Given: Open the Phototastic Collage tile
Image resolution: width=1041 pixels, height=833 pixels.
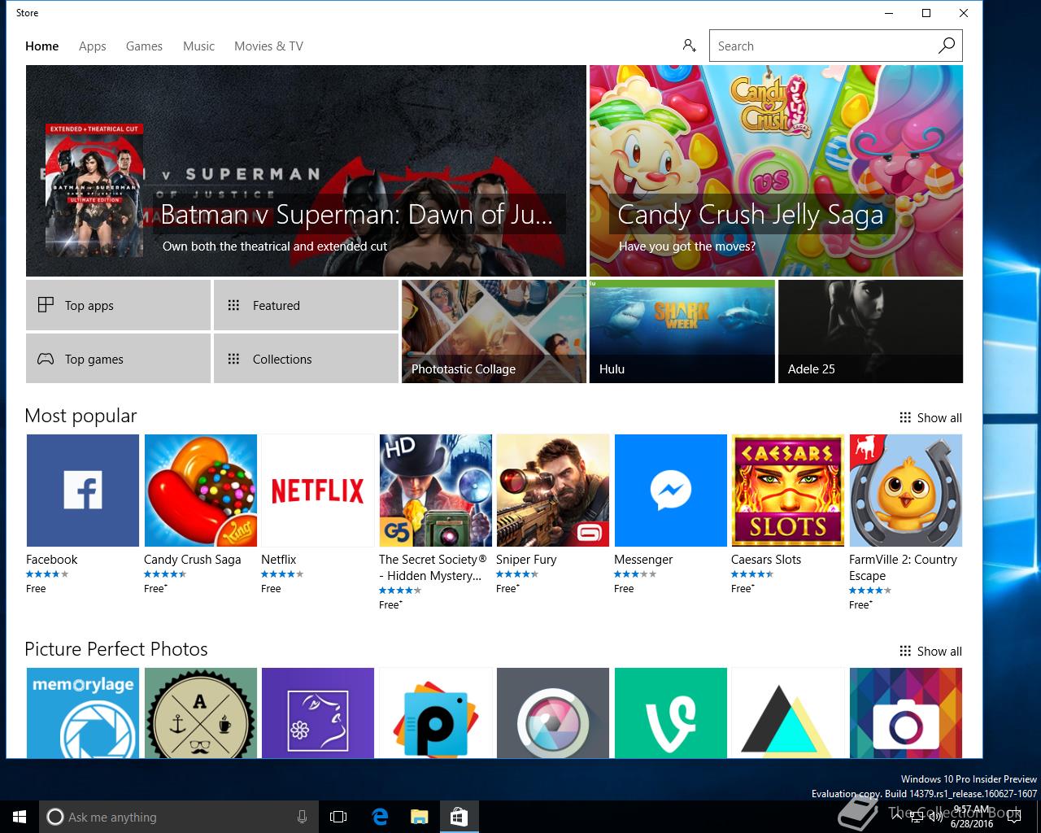Looking at the screenshot, I should tap(494, 332).
